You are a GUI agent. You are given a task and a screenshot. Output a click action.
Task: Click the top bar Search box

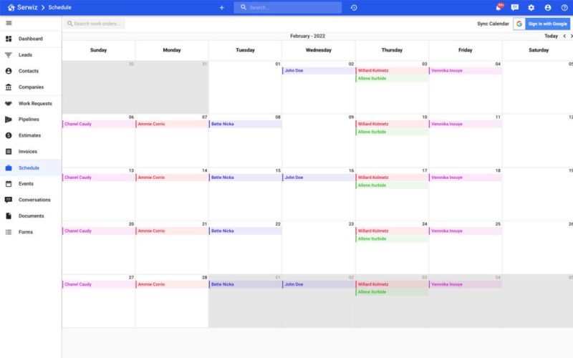point(287,7)
